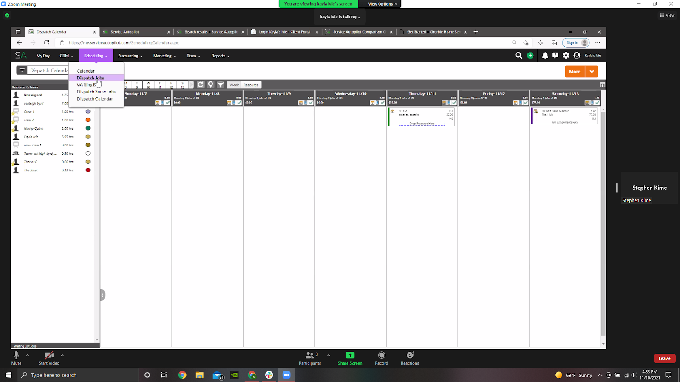The image size is (680, 382).
Task: Click the Crew 1 purple color swatch
Action: (88, 112)
